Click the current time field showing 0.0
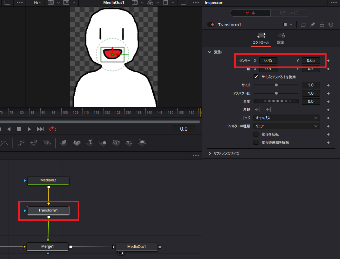The image size is (340, 259). coord(184,129)
